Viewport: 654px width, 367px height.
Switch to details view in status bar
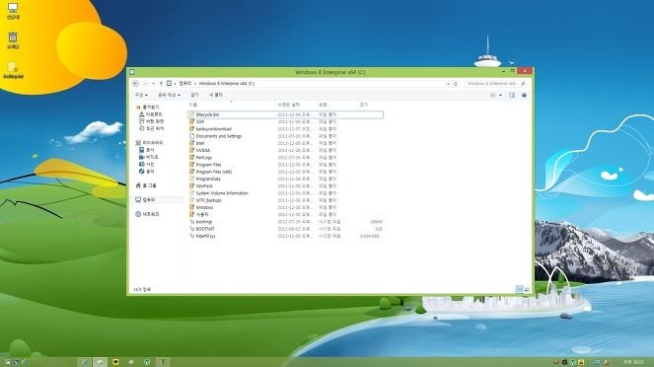point(519,289)
